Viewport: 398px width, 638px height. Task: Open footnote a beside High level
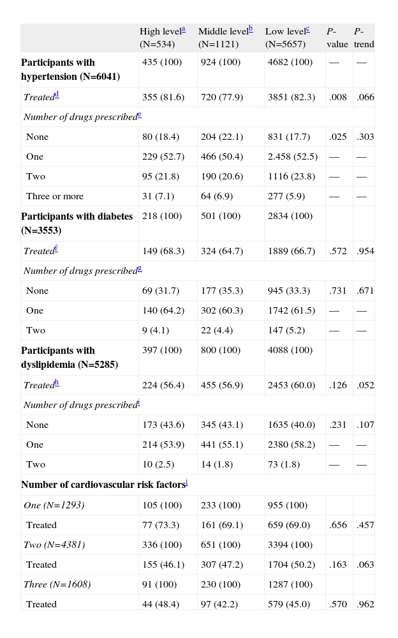pos(183,29)
